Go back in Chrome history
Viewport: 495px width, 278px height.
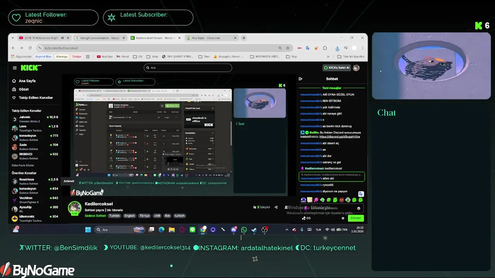13,48
